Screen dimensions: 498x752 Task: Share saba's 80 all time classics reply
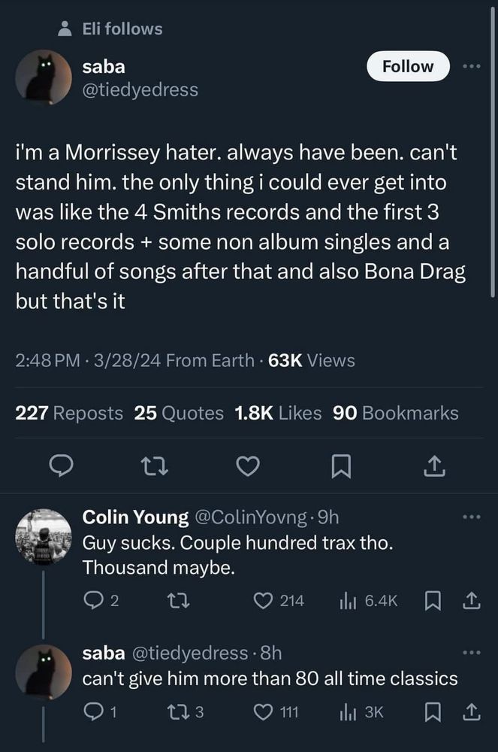(x=471, y=713)
